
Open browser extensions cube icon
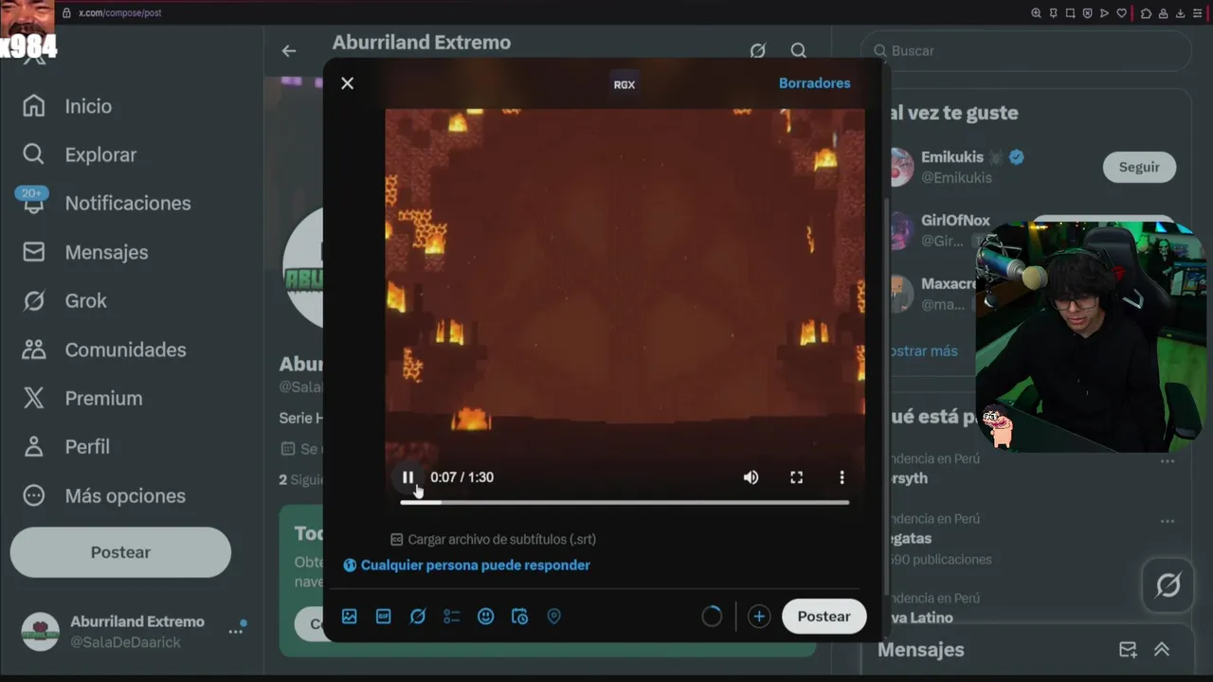pyautogui.click(x=1146, y=13)
